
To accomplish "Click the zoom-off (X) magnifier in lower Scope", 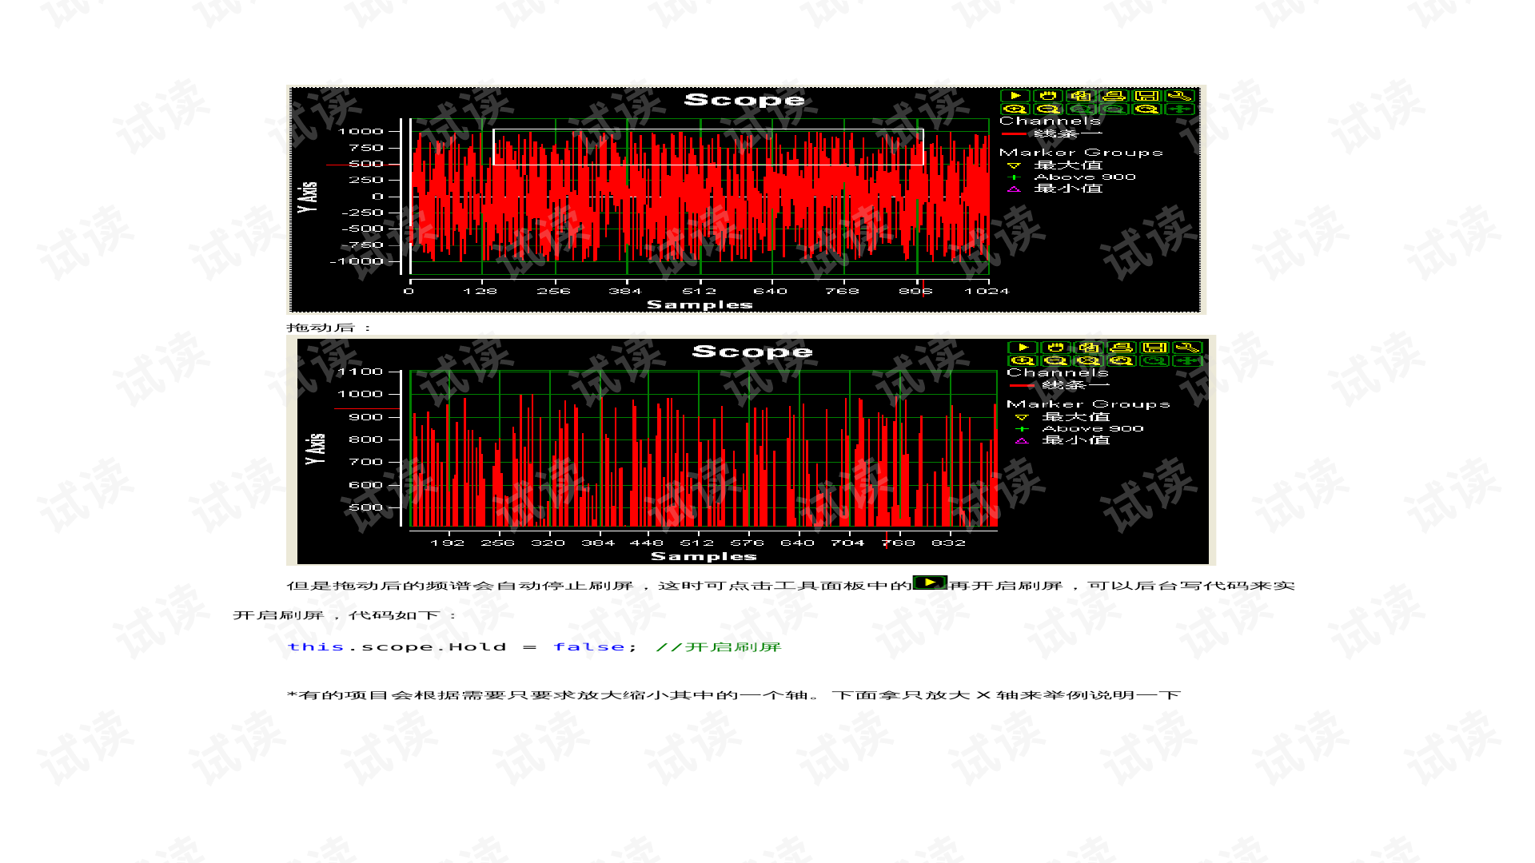I will (1088, 361).
